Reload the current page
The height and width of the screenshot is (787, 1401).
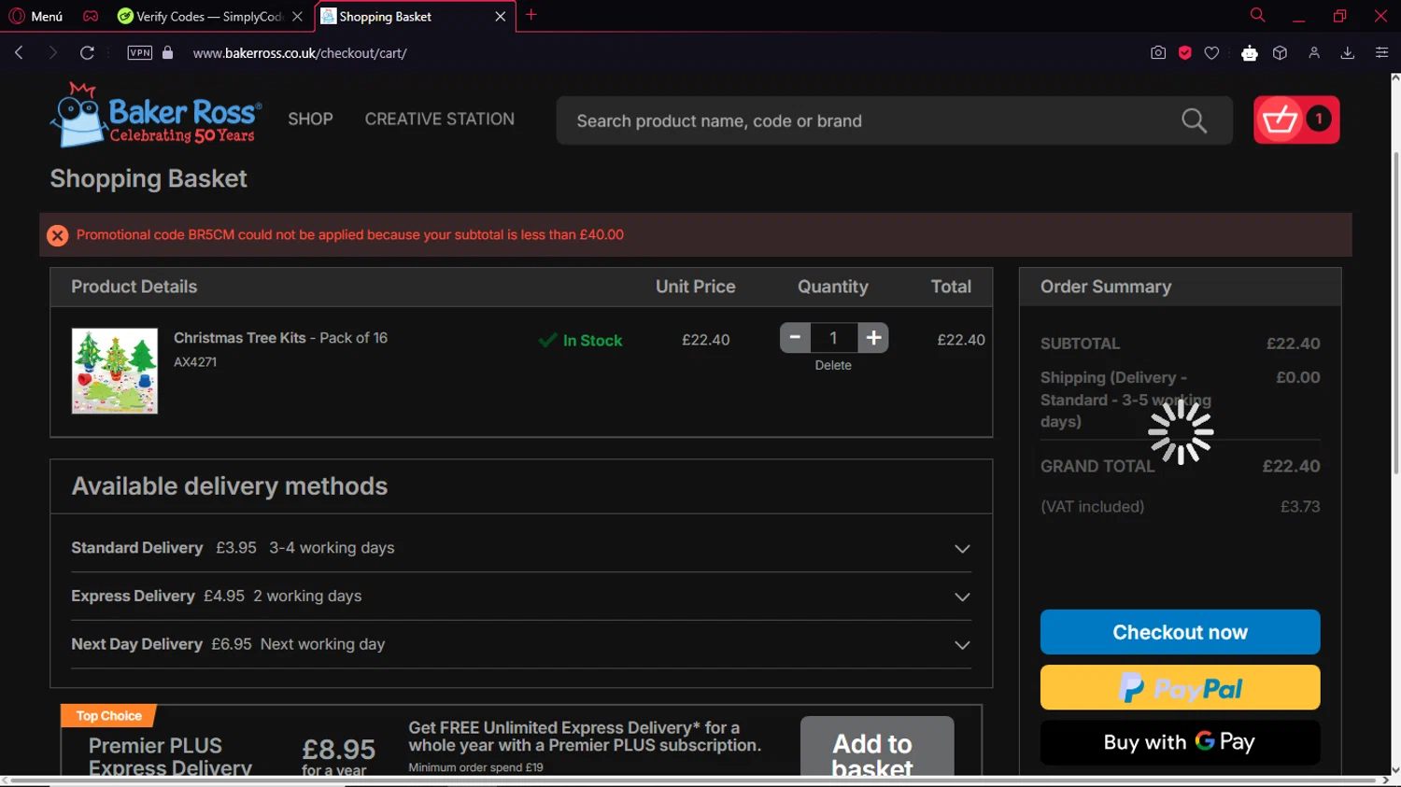coord(87,53)
